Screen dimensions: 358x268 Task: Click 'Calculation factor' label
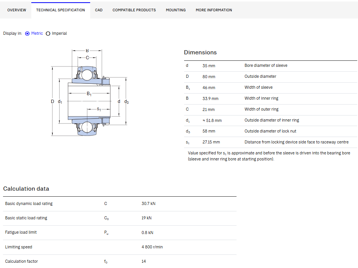tap(22, 261)
